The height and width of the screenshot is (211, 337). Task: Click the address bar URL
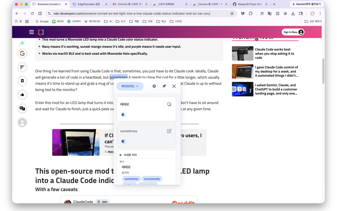click(132, 13)
